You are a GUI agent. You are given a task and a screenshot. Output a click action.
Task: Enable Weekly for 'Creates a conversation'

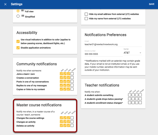point(72,78)
